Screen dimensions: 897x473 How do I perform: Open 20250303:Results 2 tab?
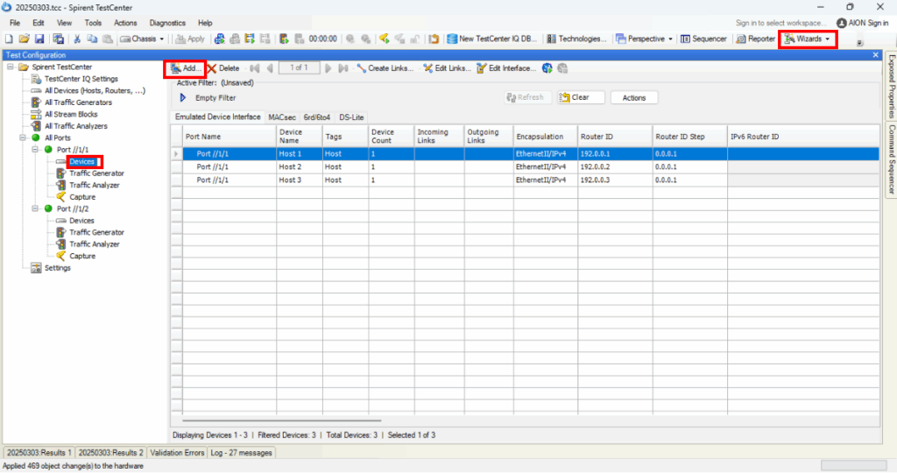[x=110, y=453]
